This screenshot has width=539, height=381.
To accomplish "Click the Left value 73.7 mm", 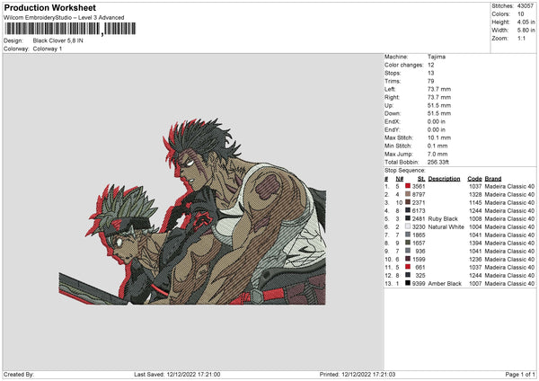I will (x=439, y=89).
